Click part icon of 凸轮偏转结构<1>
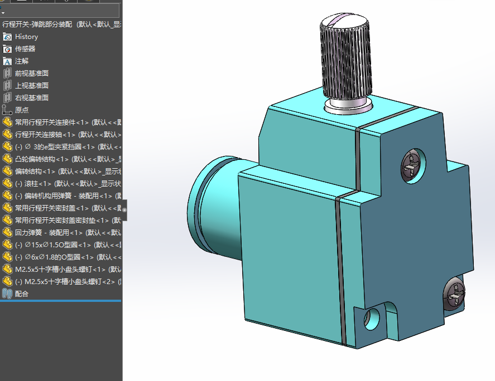Image resolution: width=495 pixels, height=381 pixels. point(7,159)
